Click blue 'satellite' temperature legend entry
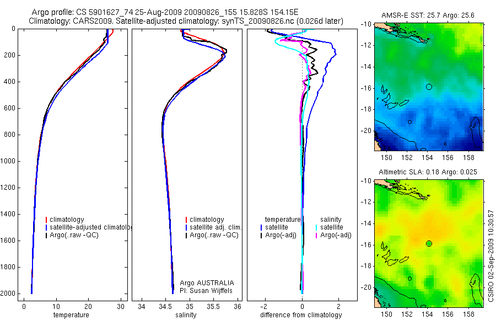 point(277,227)
